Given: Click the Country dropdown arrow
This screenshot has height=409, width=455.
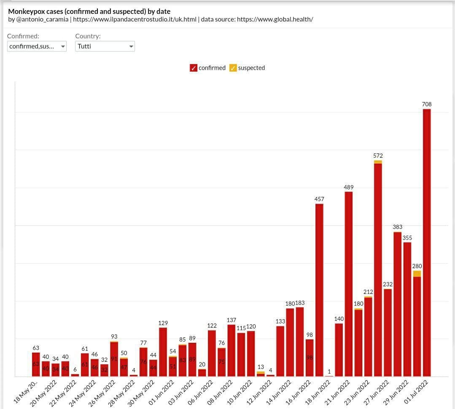Looking at the screenshot, I should (131, 46).
